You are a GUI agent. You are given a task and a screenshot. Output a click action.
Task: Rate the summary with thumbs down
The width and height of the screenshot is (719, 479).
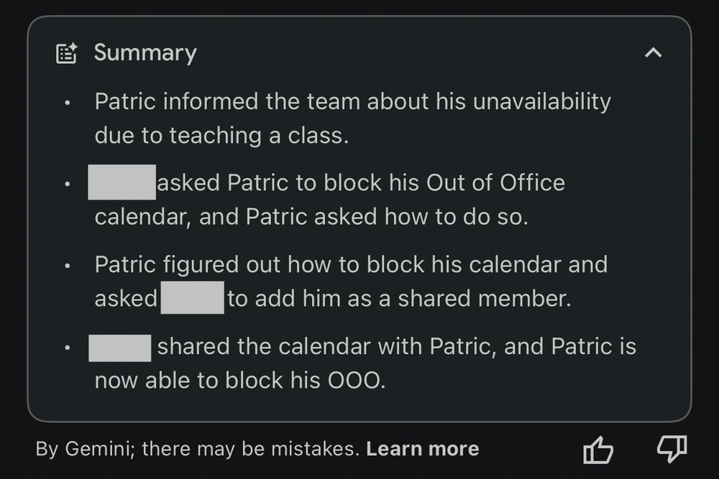point(672,448)
